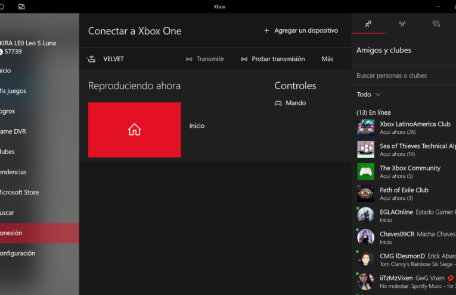The image size is (456, 295).
Task: Expand the Todo filter dropdown
Action: coord(368,95)
